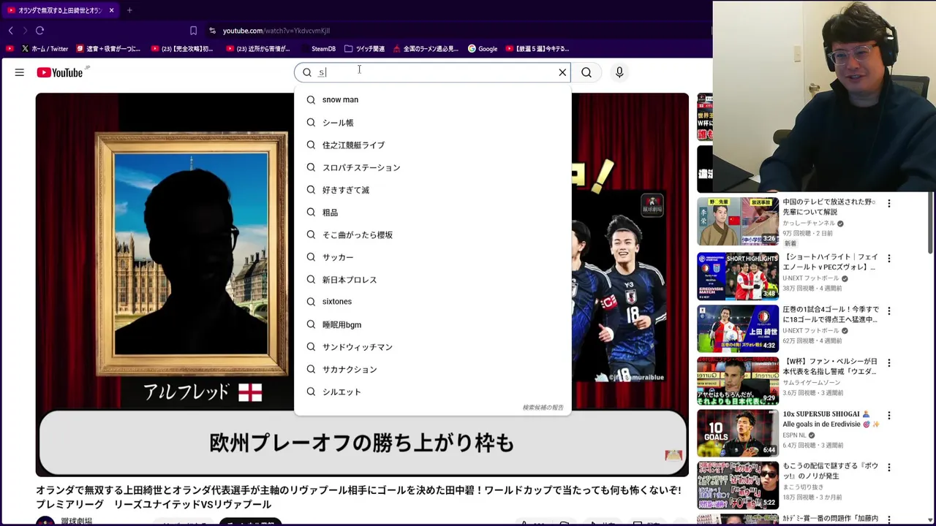Open the ツイッチ関連 bookmark folder

click(364, 49)
